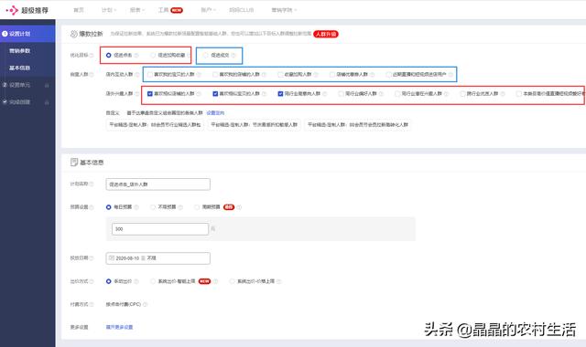
Task: Uncheck 同行业高意向人群 checkbox
Action: pos(280,93)
